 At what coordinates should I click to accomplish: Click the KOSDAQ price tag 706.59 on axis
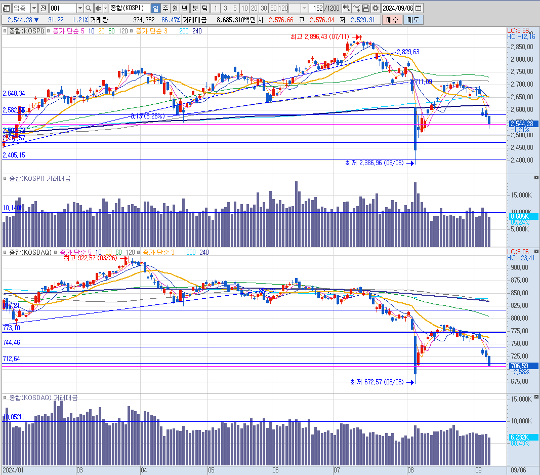(523, 366)
